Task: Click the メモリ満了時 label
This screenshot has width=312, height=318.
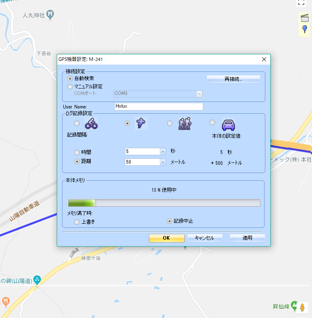Action: click(x=80, y=213)
